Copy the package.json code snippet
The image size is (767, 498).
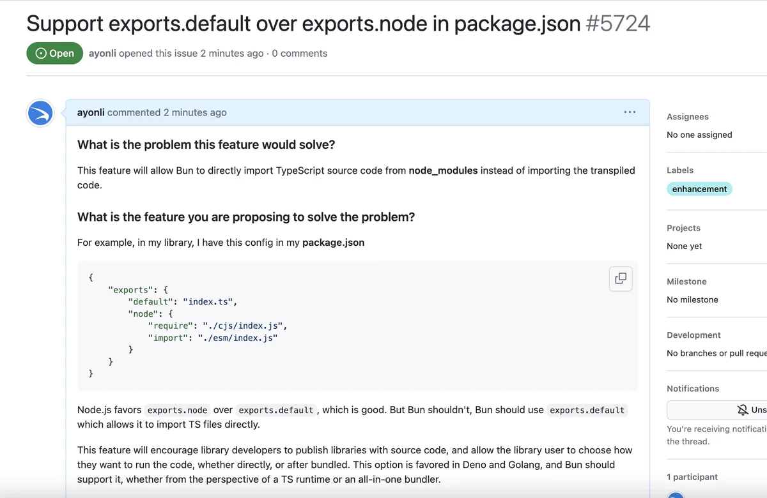coord(621,278)
